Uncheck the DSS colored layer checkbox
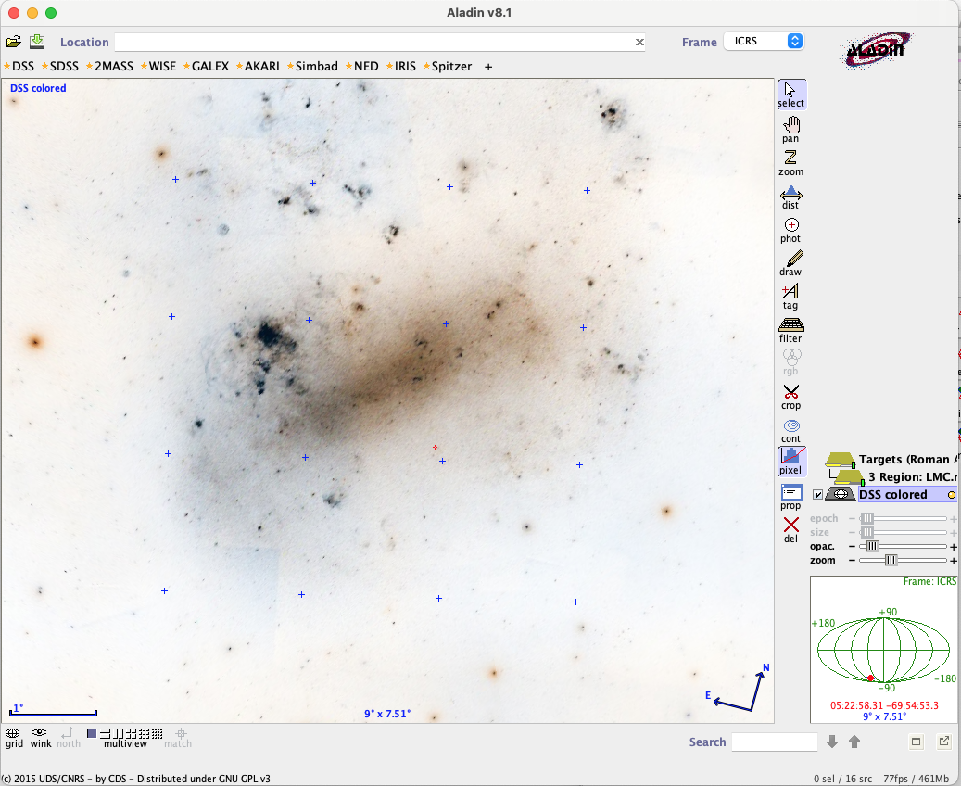 pyautogui.click(x=817, y=495)
